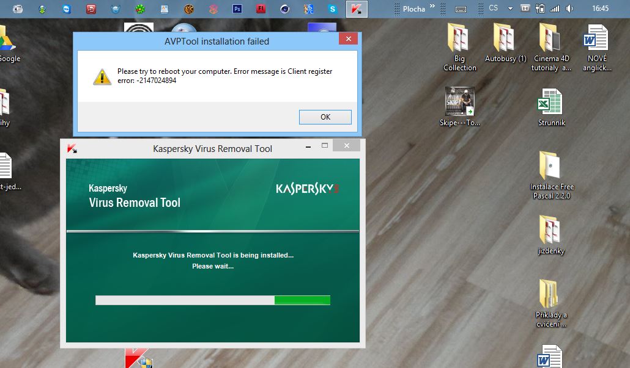Open Skype from the taskbar
Image resolution: width=630 pixels, height=368 pixels.
332,9
